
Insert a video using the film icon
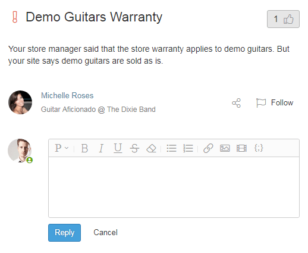241,148
